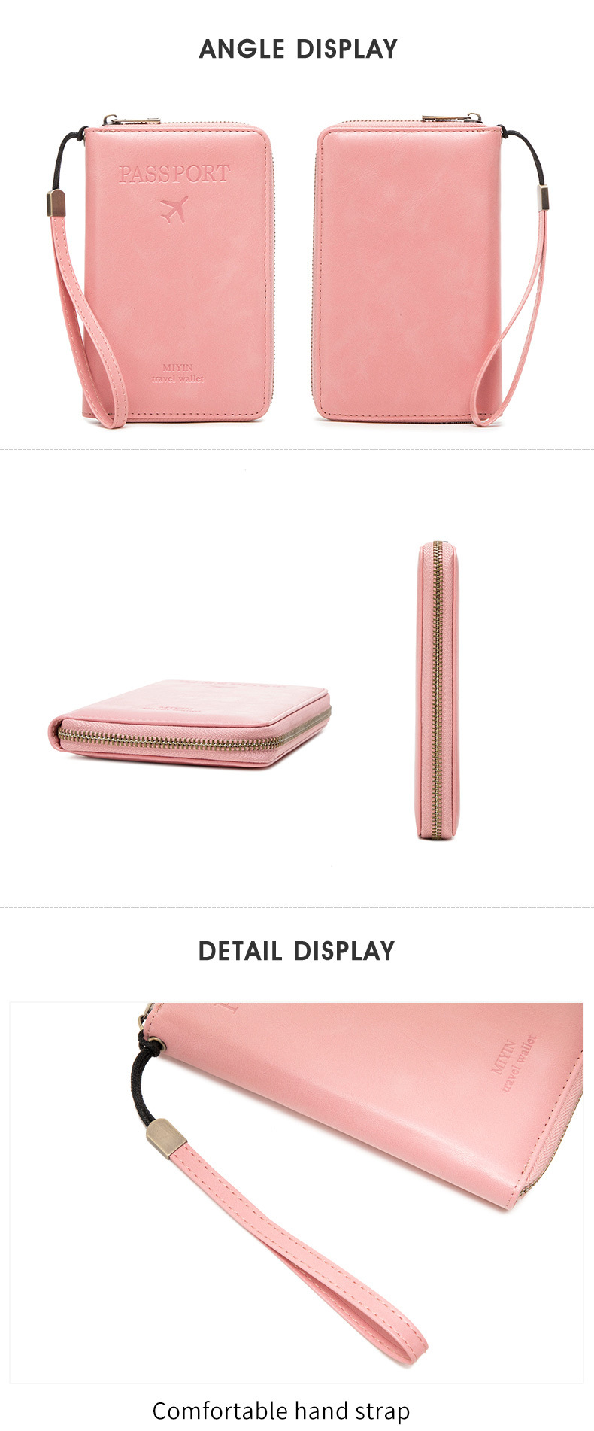This screenshot has height=1431, width=594.
Task: Click the zipper pull on back wallet
Action: [x=451, y=119]
